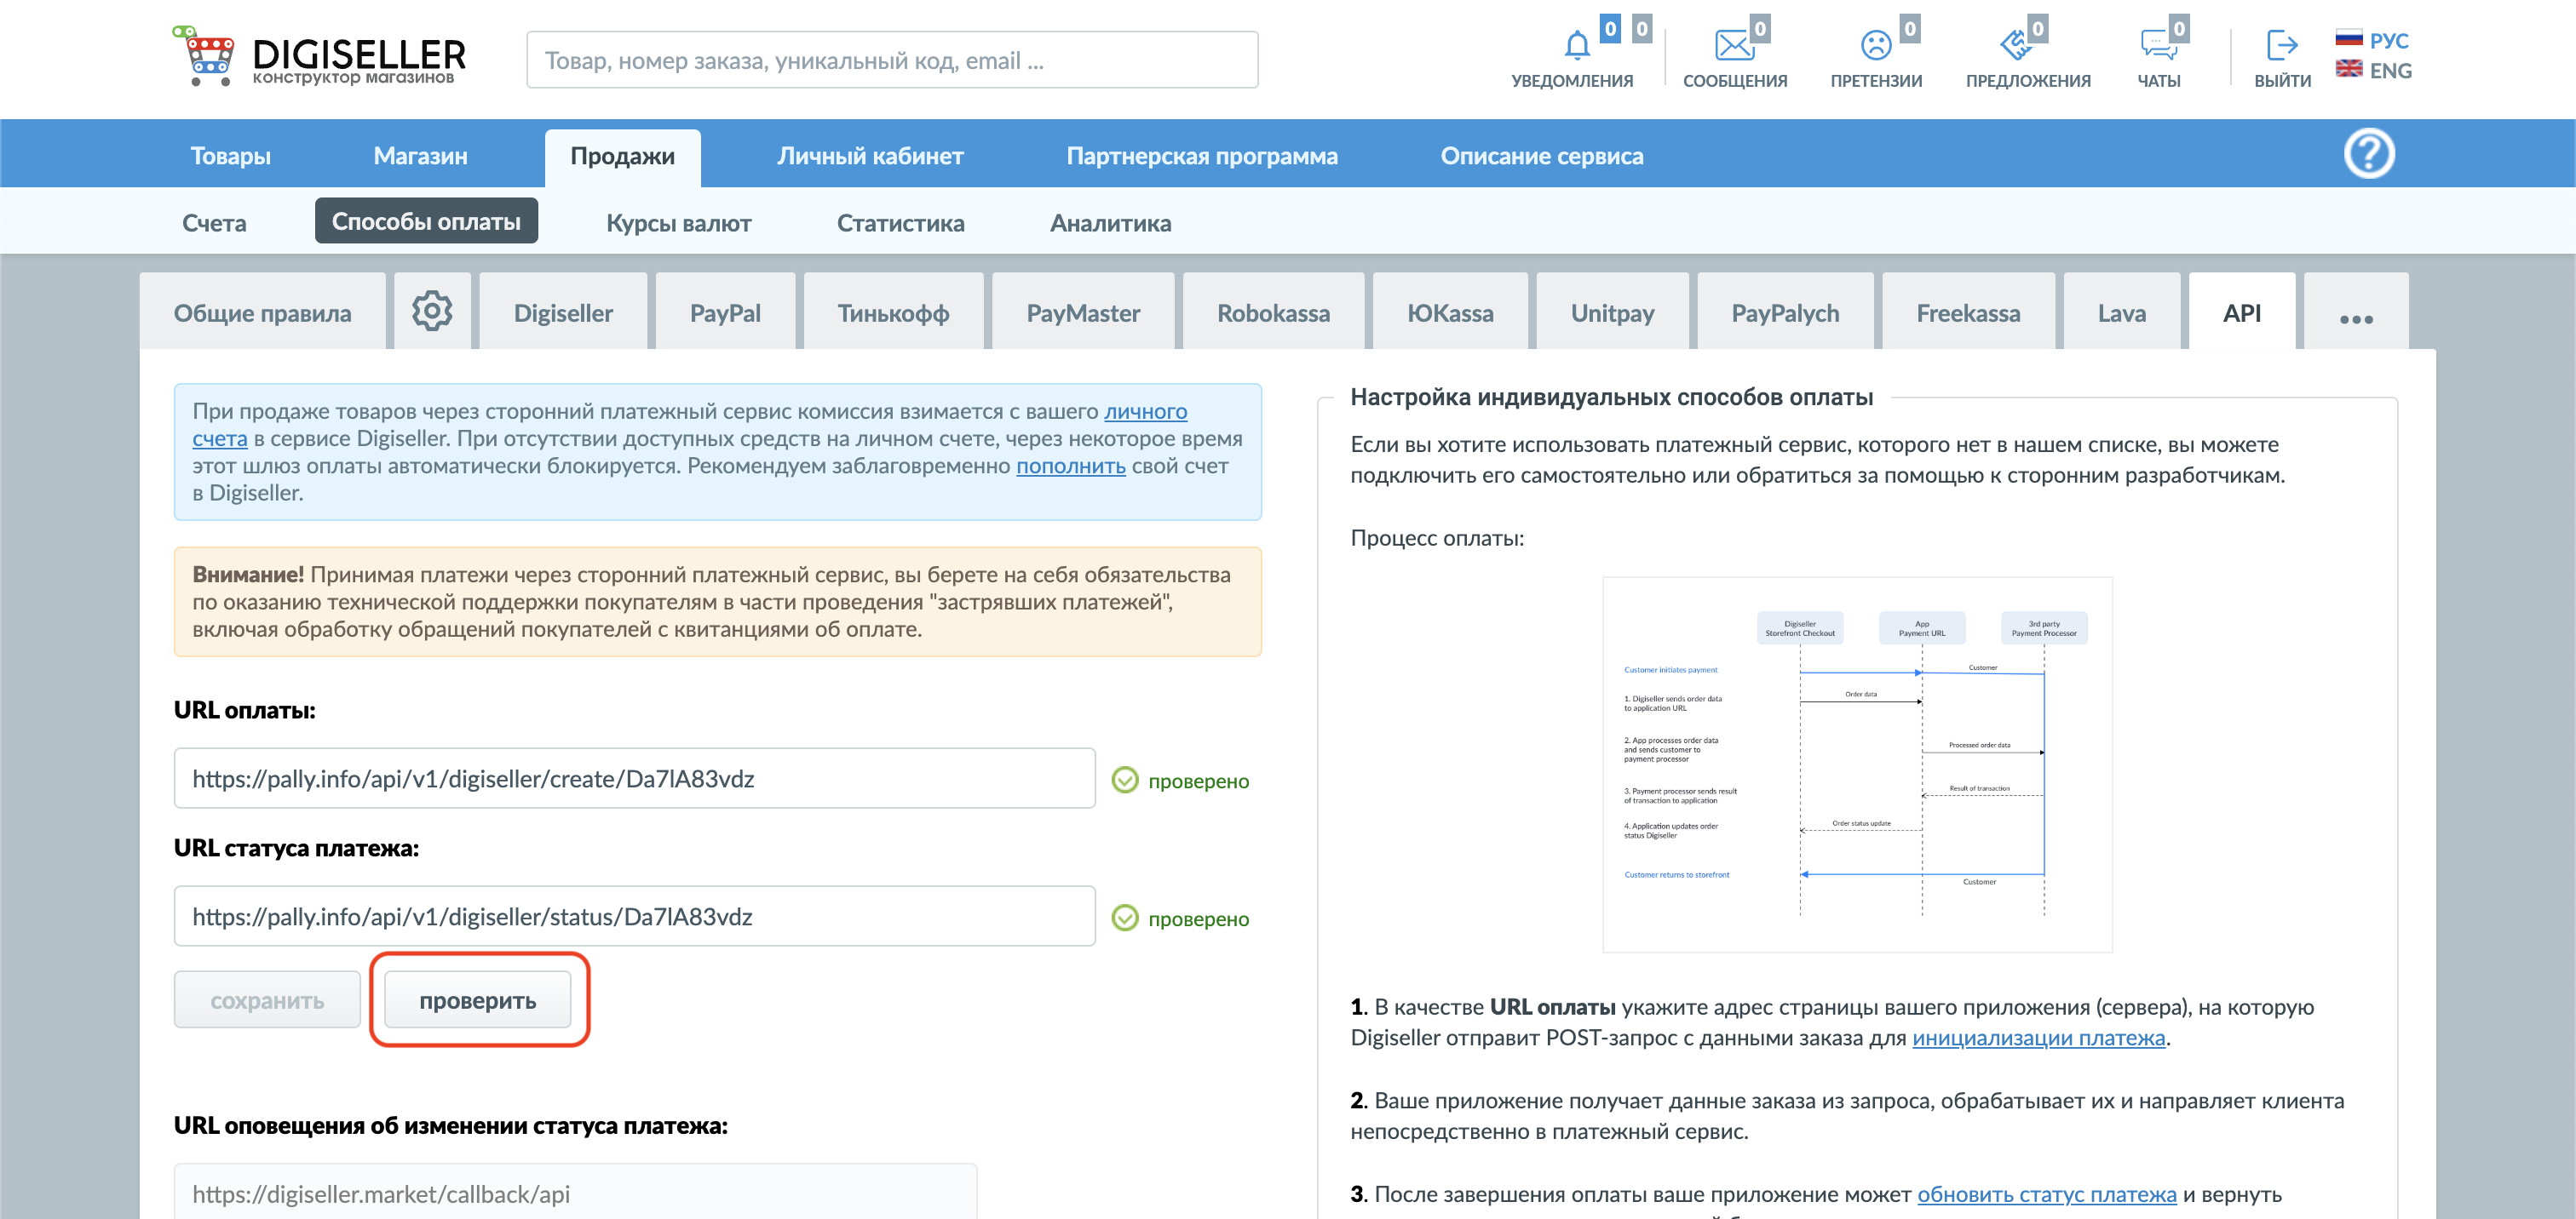This screenshot has width=2576, height=1219.
Task: Open Описание сервиса menu
Action: pos(1541,156)
